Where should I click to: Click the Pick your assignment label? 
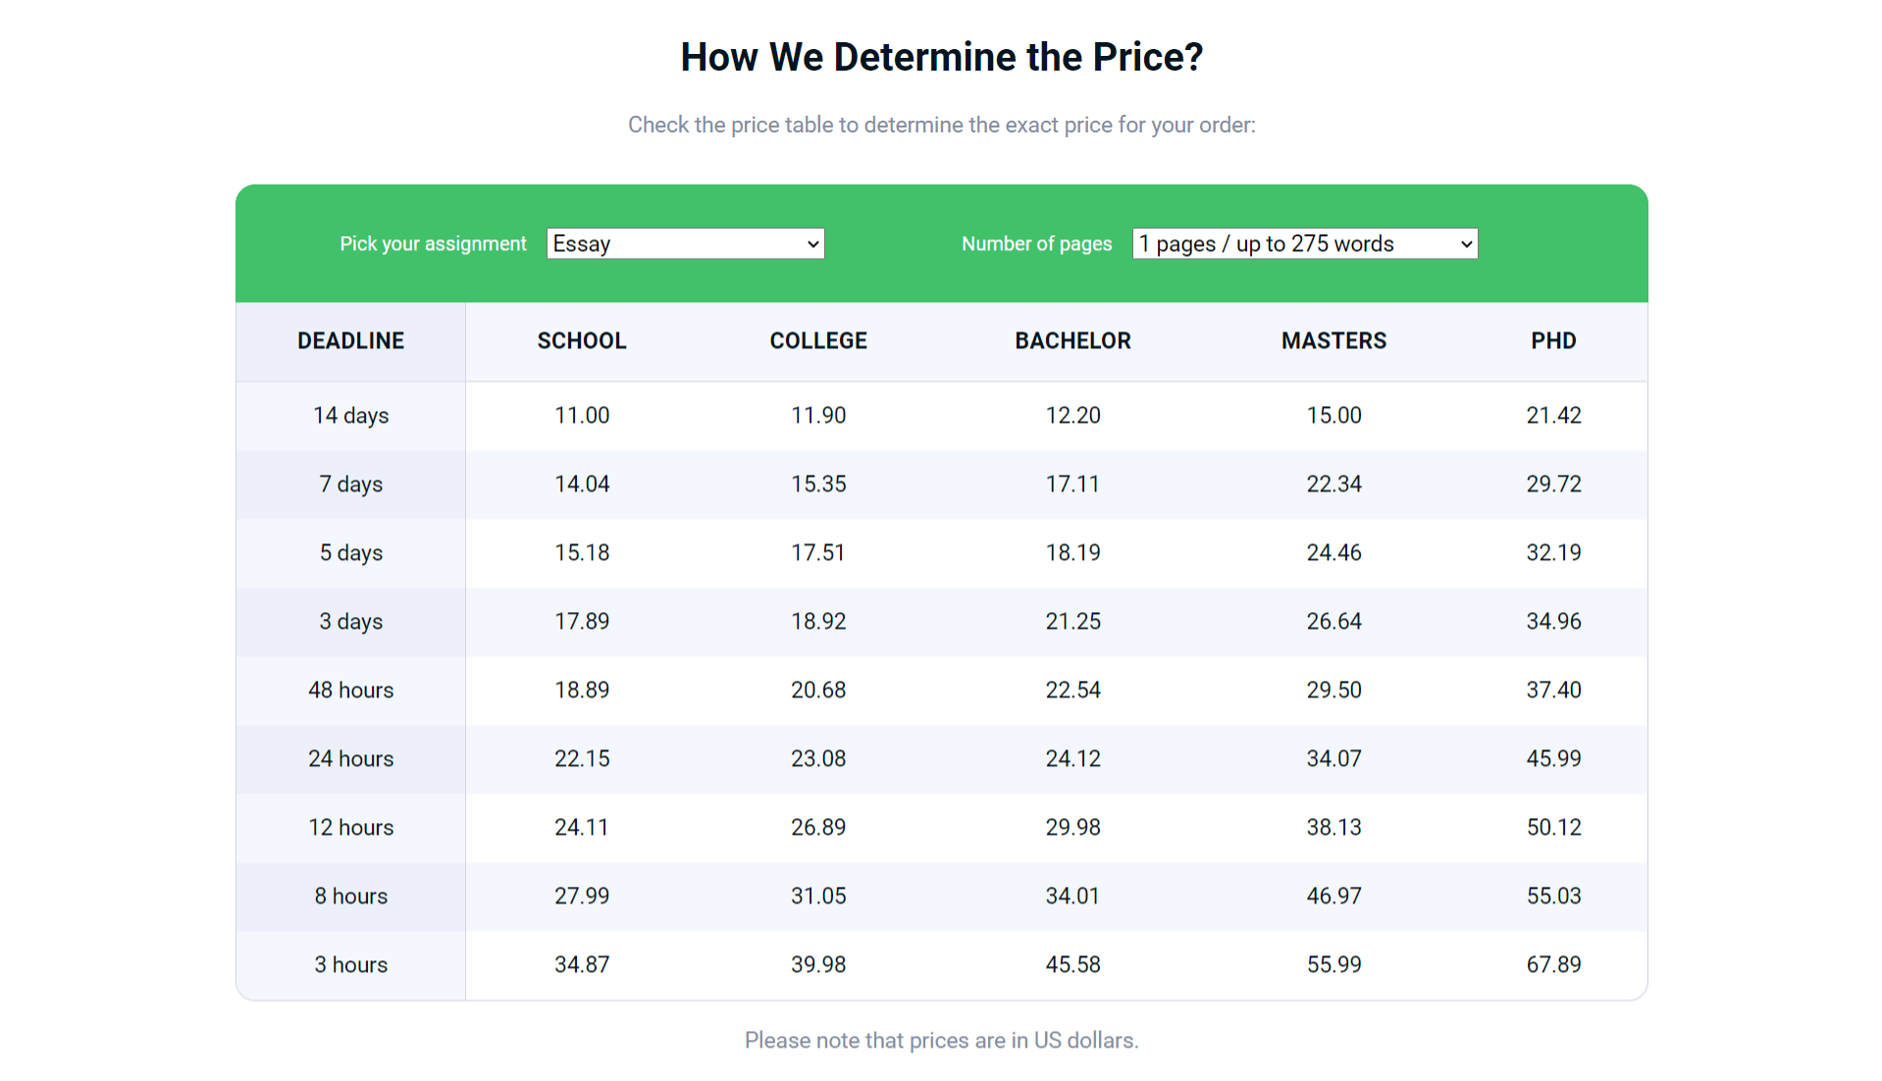pos(433,243)
